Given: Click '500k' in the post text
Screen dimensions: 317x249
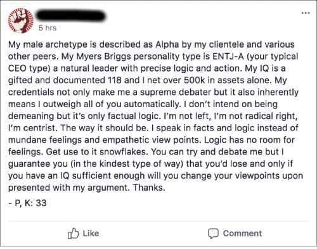Looking at the screenshot, I should pos(195,80).
